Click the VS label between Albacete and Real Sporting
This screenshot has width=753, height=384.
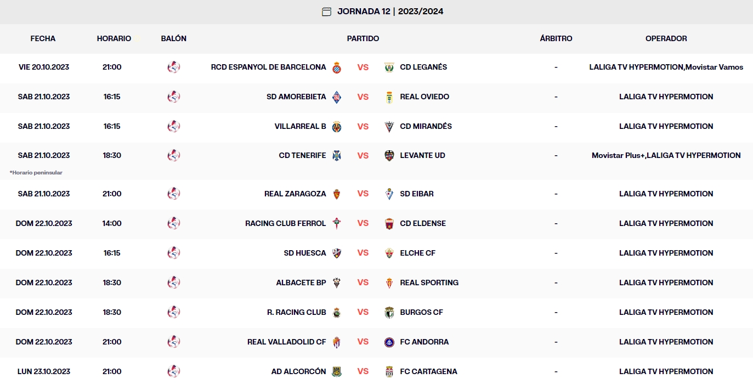pos(363,283)
